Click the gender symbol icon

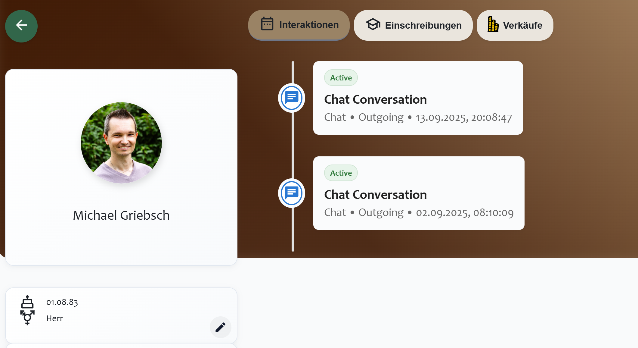[x=27, y=318]
